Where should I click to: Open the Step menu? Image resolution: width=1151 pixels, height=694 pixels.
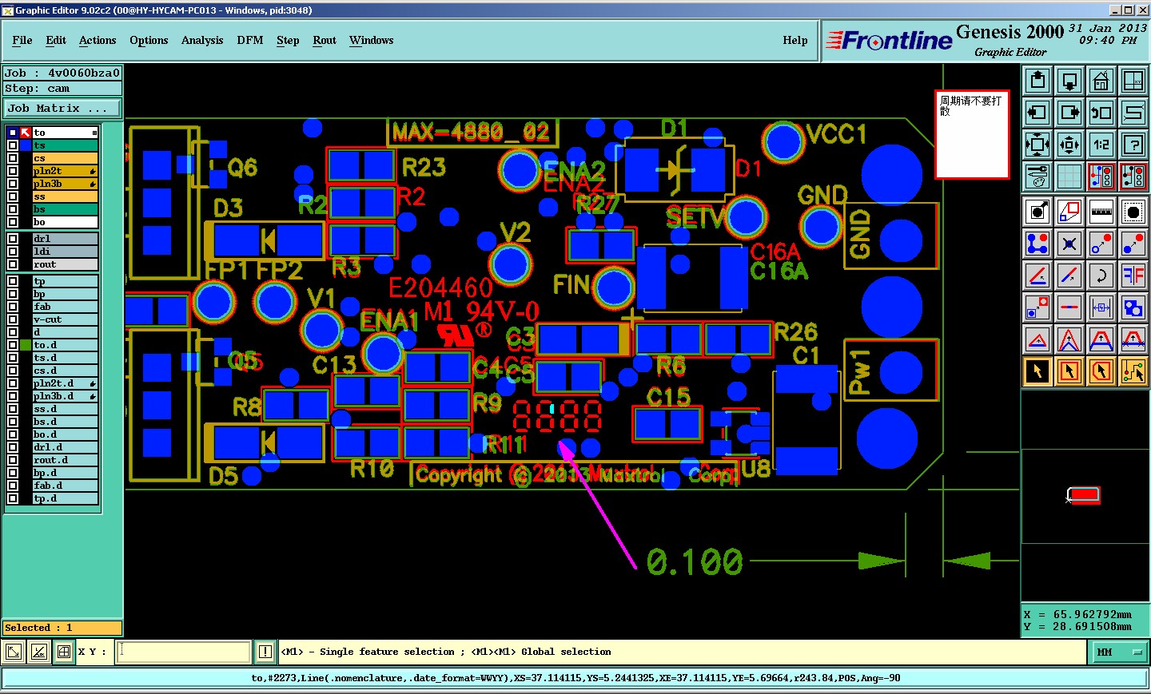tap(288, 40)
